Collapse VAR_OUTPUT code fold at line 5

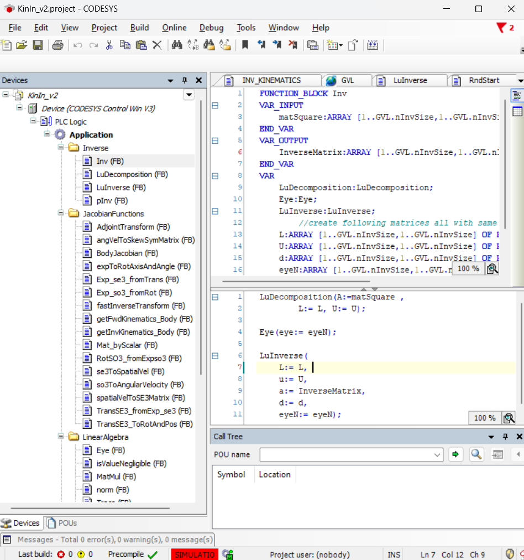pos(215,141)
